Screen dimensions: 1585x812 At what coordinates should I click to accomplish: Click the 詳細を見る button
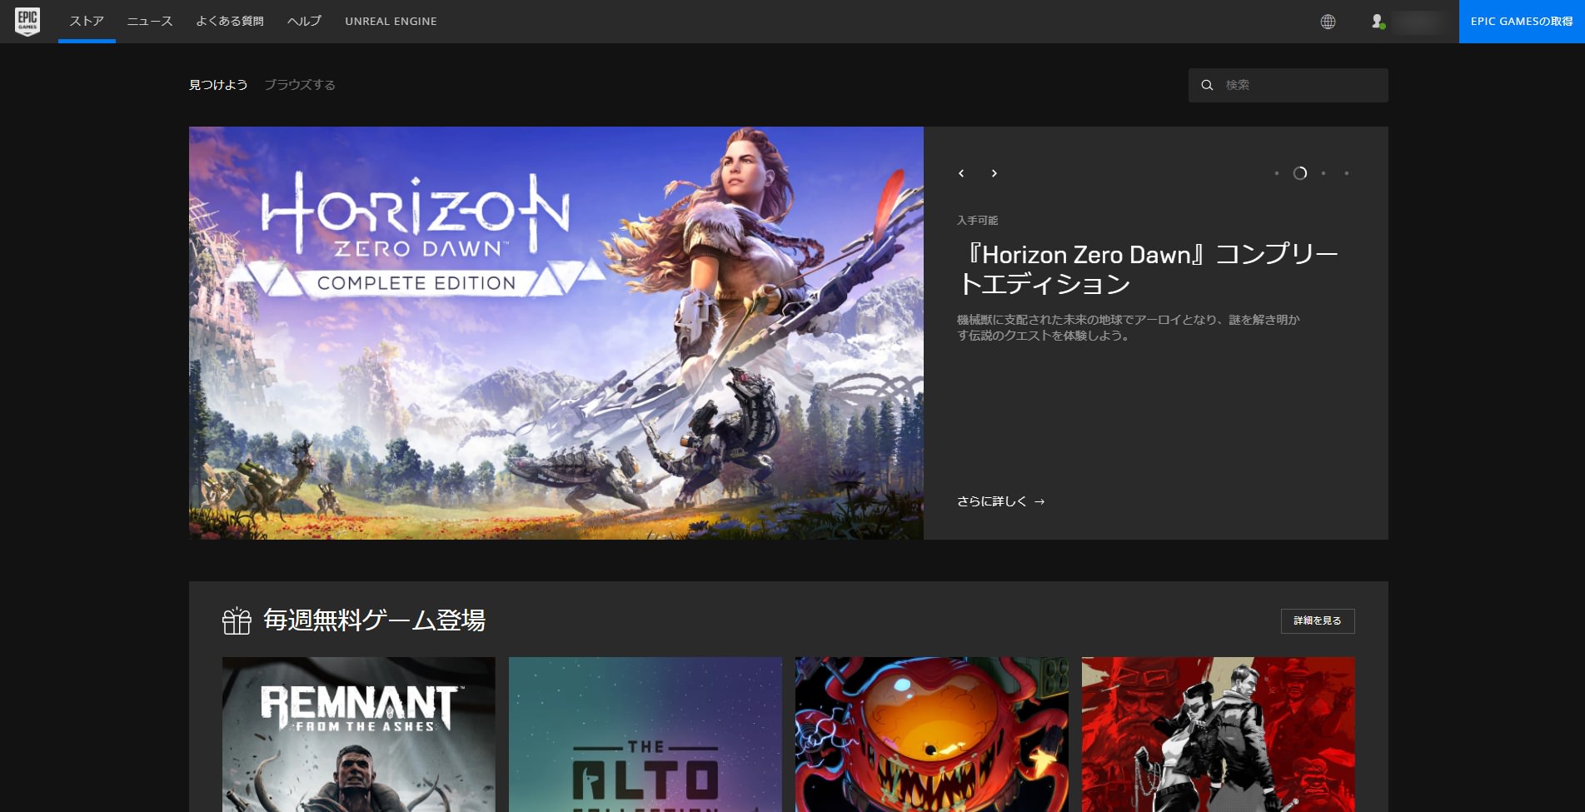click(1318, 621)
